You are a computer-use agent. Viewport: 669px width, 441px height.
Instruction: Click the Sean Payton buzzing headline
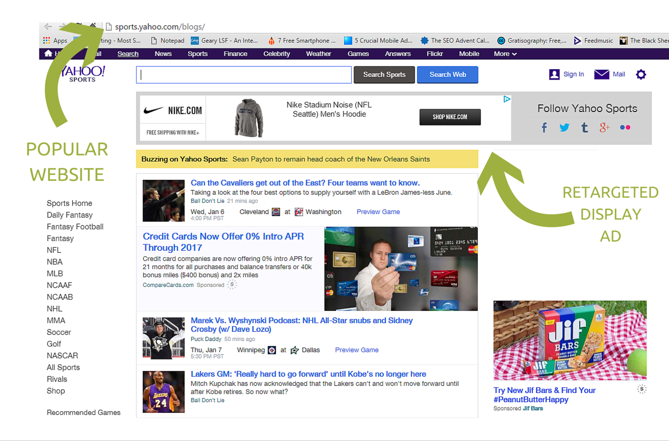pos(331,159)
